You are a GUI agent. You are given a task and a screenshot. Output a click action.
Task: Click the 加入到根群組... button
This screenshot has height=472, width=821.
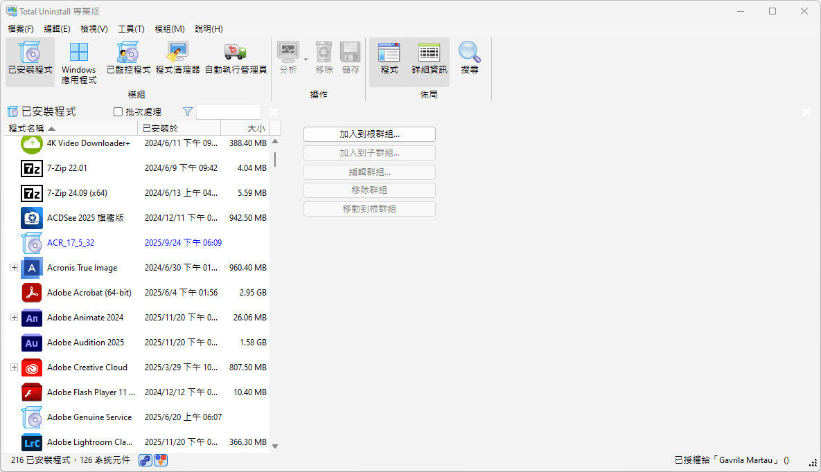pos(369,134)
